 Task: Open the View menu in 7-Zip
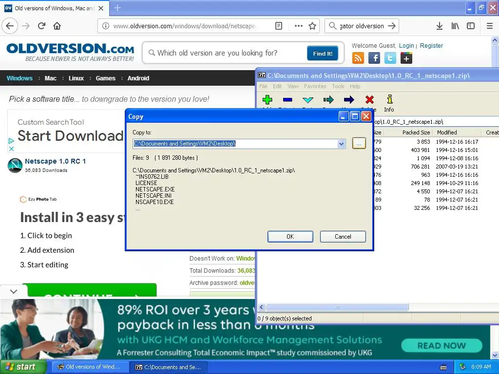(x=293, y=86)
